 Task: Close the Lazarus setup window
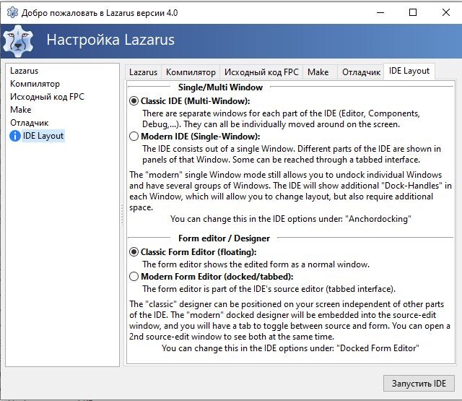[446, 13]
